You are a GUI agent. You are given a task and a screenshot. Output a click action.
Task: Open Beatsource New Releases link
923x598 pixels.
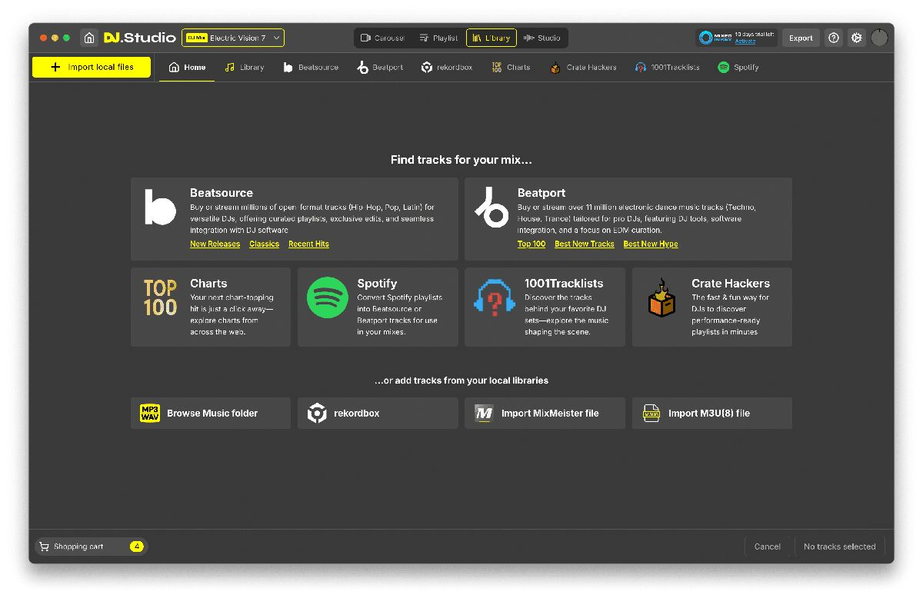[215, 244]
